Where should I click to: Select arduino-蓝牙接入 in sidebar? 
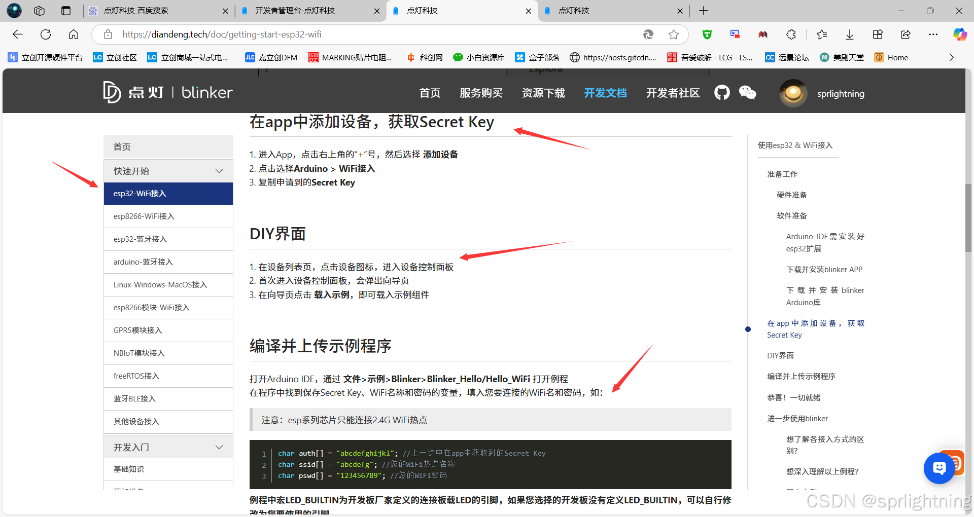(x=168, y=262)
